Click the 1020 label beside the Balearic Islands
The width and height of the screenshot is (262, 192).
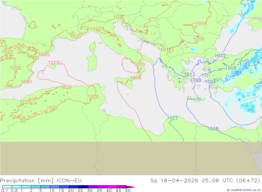pos(54,63)
